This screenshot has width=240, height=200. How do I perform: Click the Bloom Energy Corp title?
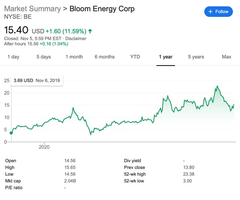tap(102, 8)
